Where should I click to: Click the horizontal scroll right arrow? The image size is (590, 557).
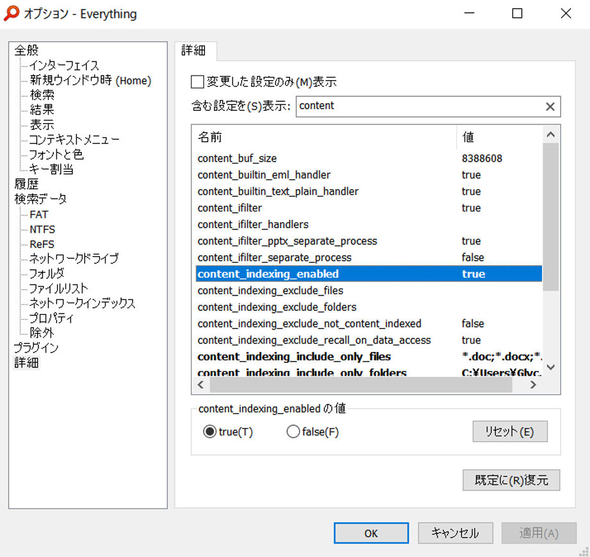[x=533, y=385]
